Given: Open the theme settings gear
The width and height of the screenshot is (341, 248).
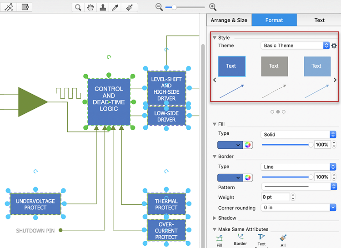Looking at the screenshot, I should pyautogui.click(x=334, y=46).
